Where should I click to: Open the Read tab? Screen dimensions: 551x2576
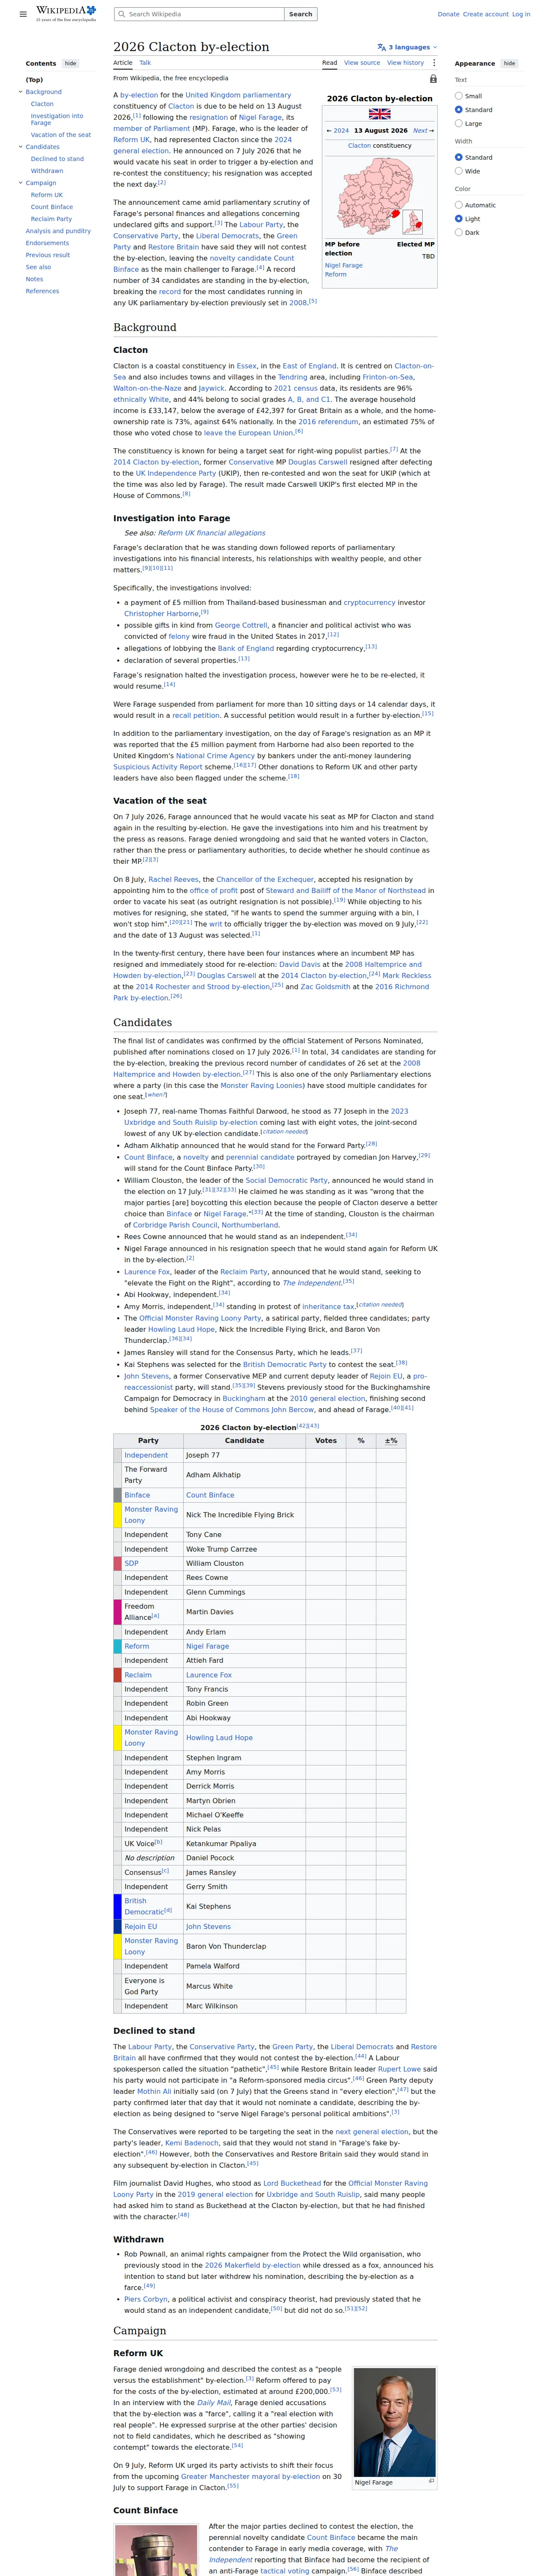click(329, 63)
